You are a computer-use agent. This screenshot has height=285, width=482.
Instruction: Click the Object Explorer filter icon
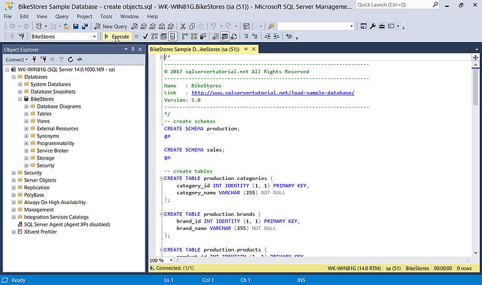[61, 60]
